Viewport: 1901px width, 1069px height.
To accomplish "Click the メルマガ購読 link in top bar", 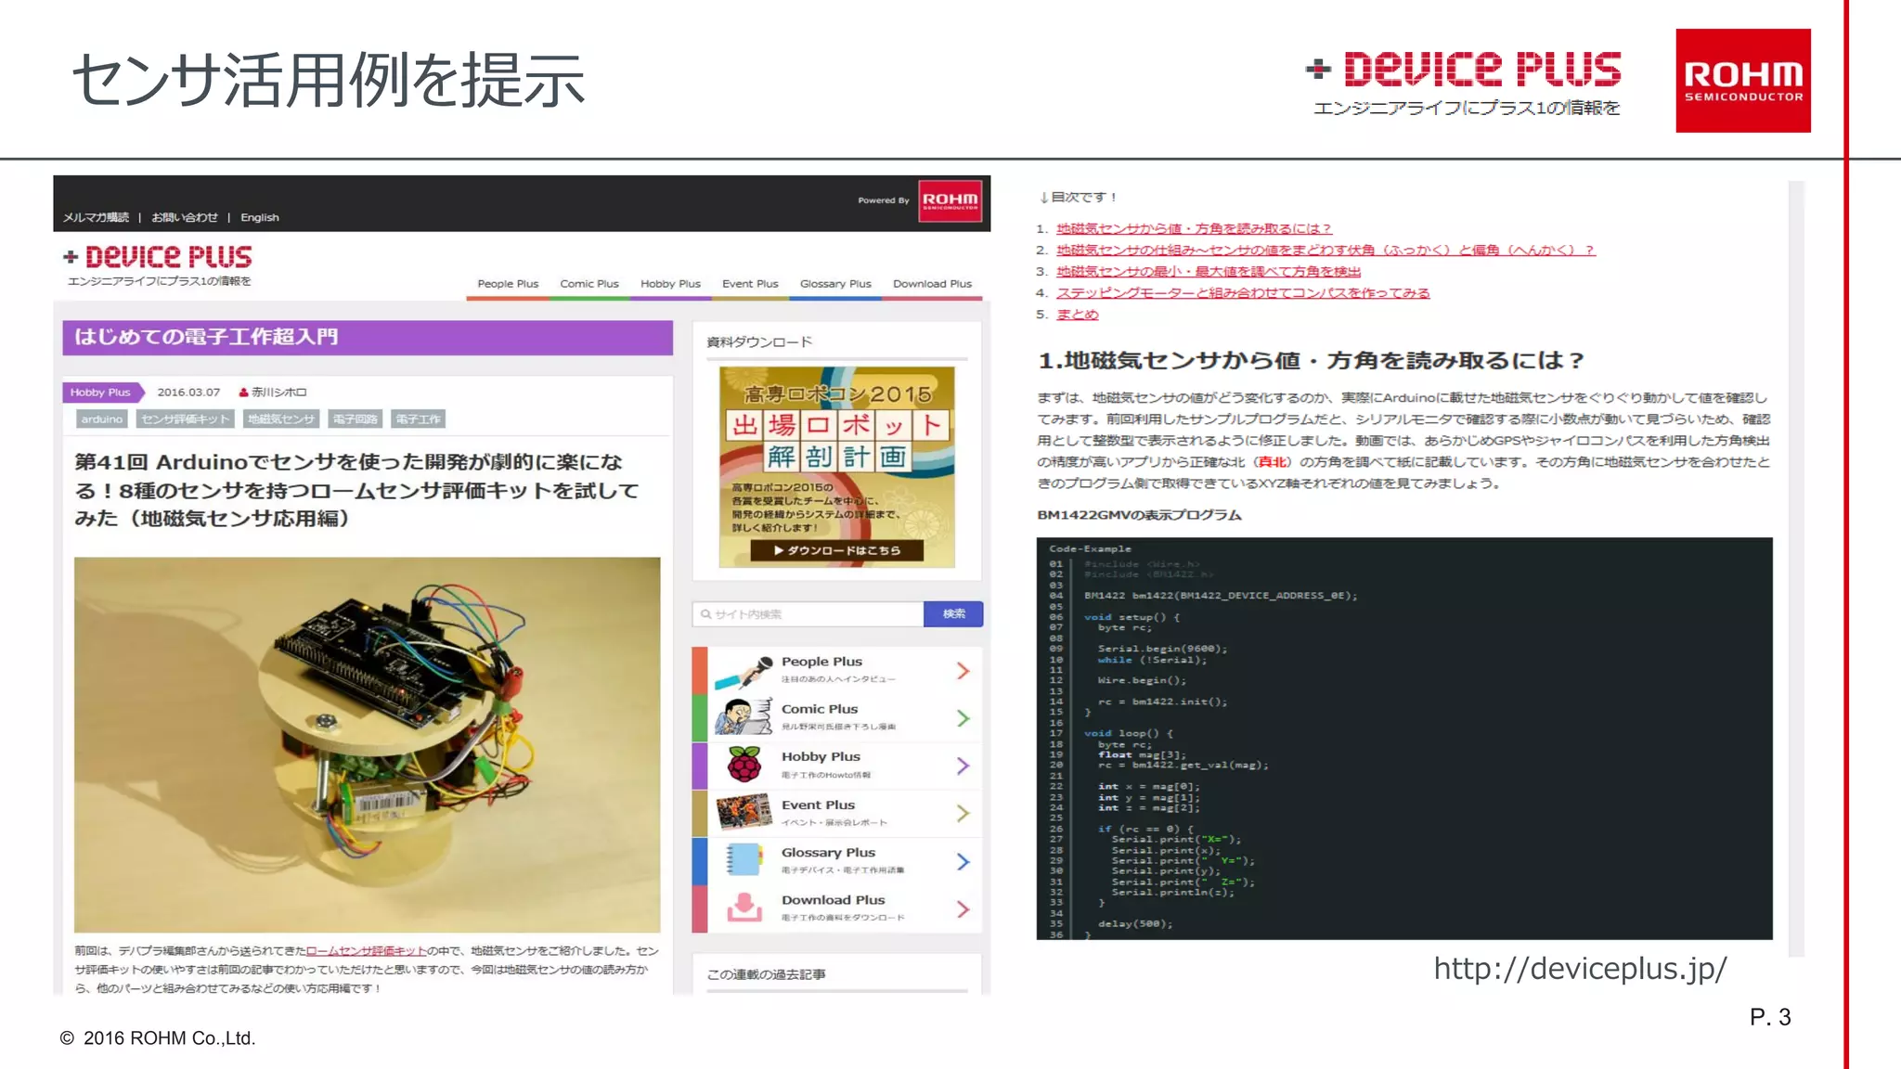I will pyautogui.click(x=96, y=217).
